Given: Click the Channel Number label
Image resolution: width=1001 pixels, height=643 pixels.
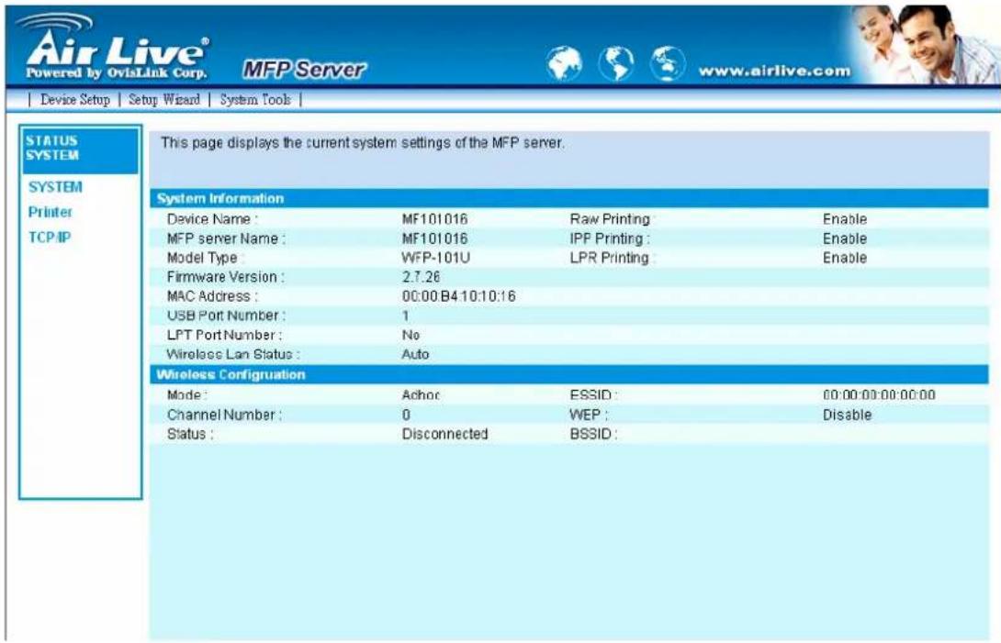Looking at the screenshot, I should 224,415.
